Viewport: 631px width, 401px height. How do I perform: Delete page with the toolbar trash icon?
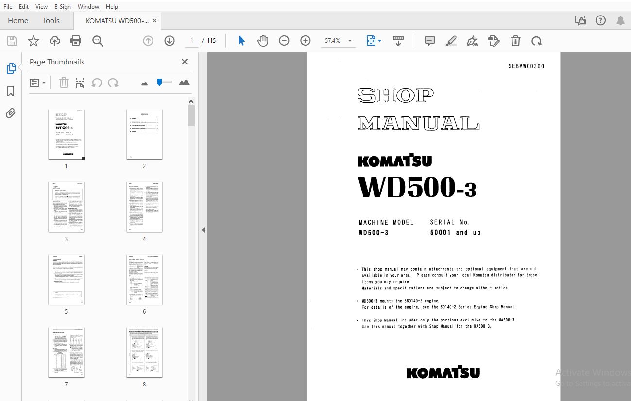(515, 41)
